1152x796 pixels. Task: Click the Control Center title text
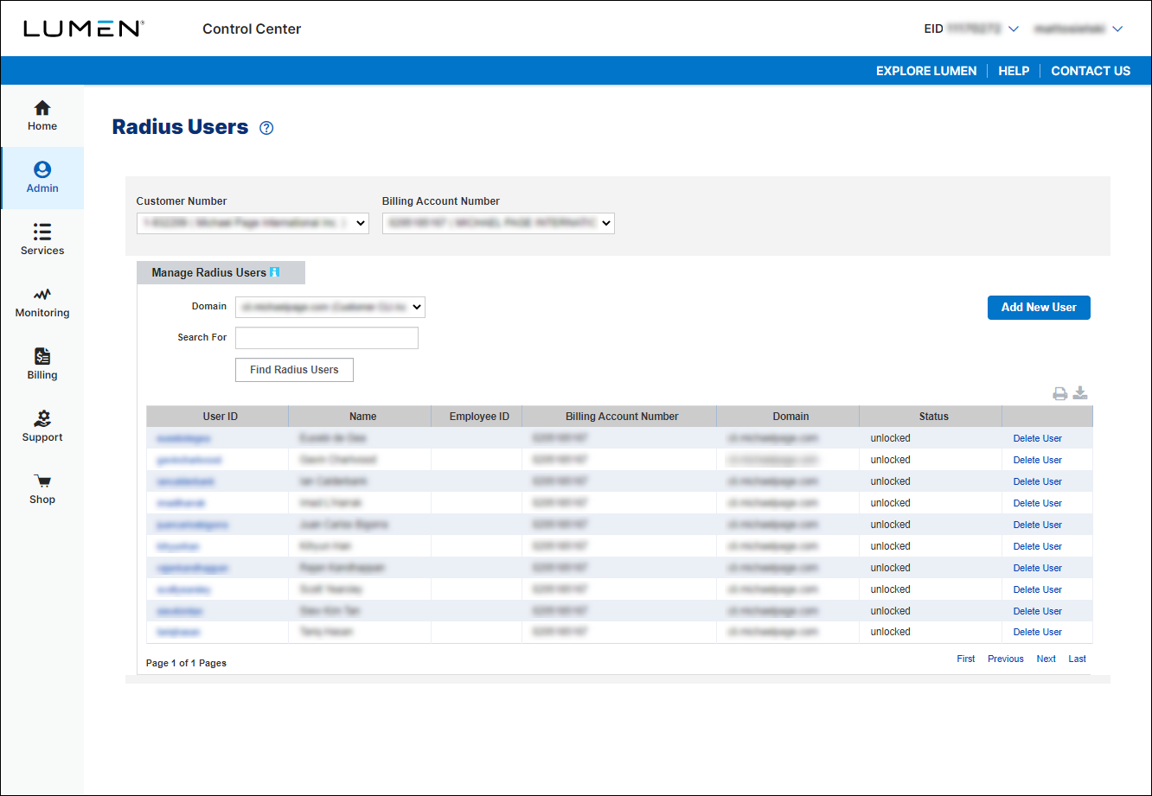pos(252,29)
